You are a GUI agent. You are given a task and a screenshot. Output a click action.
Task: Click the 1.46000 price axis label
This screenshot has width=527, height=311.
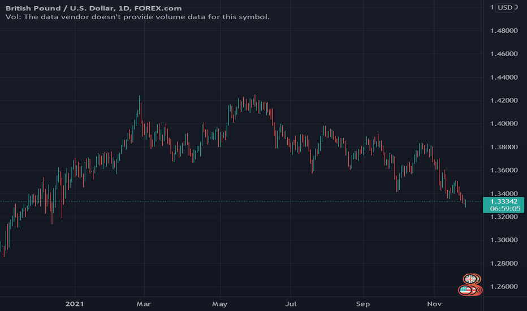504,54
